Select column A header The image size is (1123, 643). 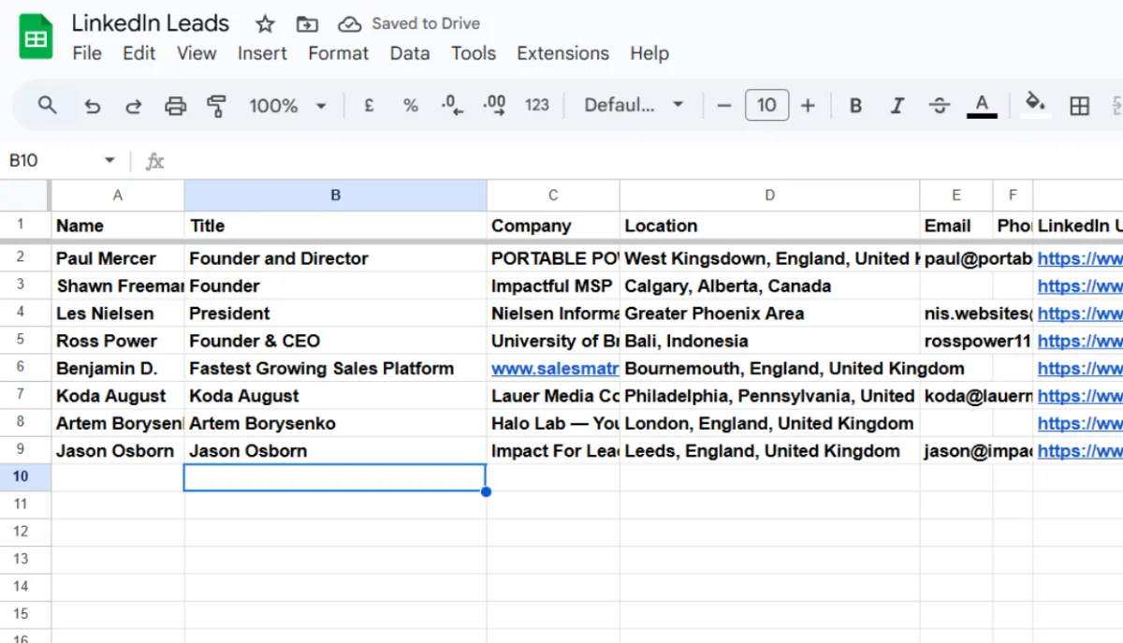point(118,196)
